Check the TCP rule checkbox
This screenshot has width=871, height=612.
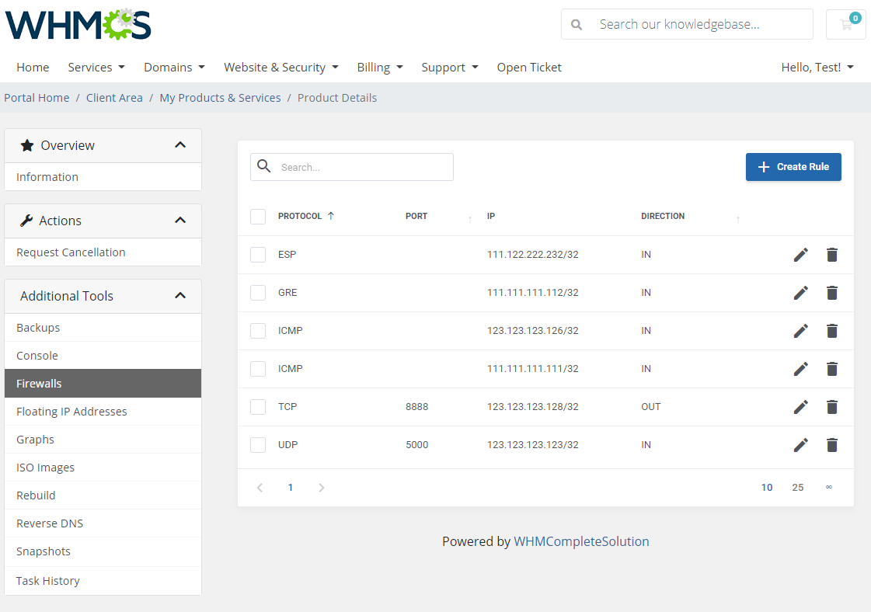click(x=258, y=406)
